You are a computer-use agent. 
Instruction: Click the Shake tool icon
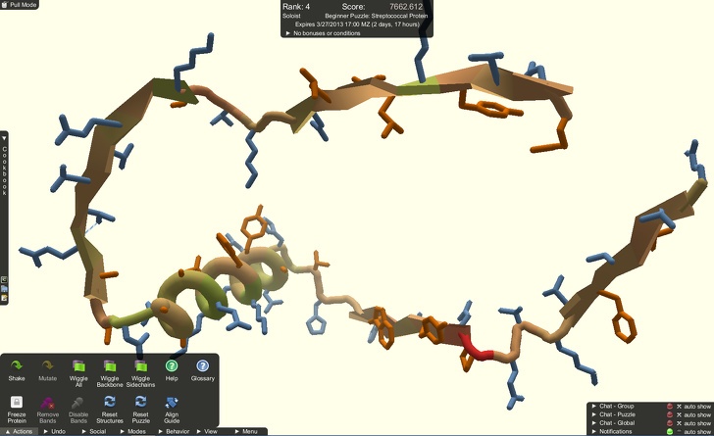pos(17,365)
